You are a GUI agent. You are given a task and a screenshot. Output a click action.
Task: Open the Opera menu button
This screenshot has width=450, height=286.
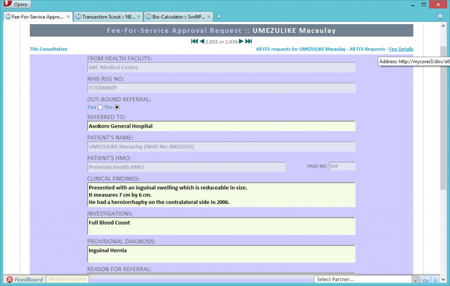(x=17, y=4)
